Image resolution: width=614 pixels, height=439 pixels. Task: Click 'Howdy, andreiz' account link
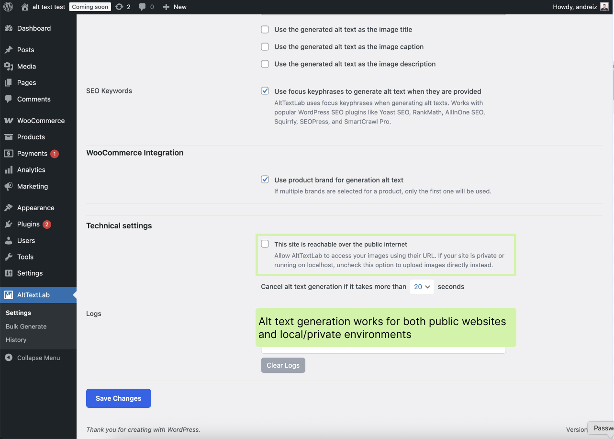575,7
